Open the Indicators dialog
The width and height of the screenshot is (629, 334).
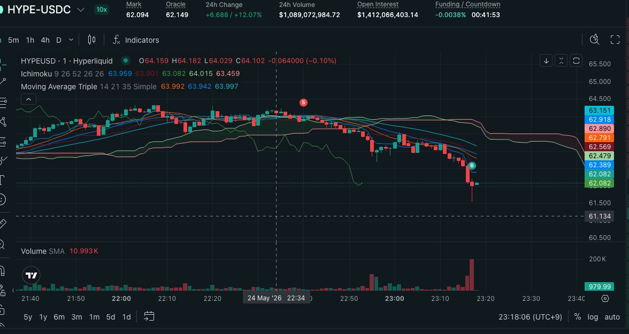tap(136, 40)
